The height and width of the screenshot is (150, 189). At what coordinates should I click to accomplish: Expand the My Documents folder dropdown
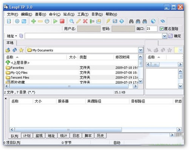click(x=141, y=50)
